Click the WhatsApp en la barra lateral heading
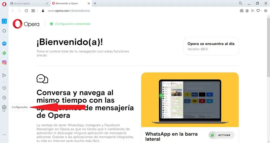The image size is (270, 143). tap(171, 137)
